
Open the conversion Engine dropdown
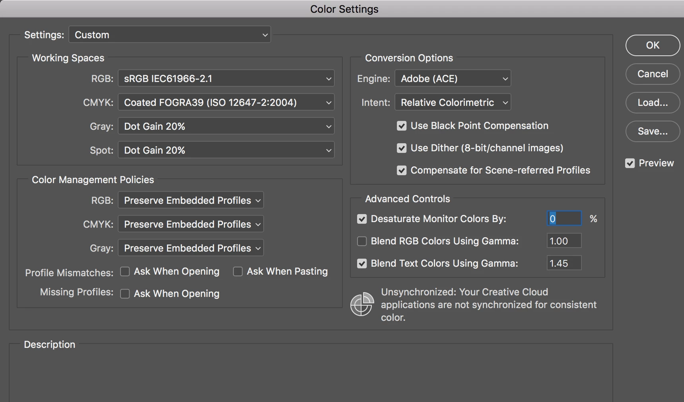pyautogui.click(x=453, y=78)
